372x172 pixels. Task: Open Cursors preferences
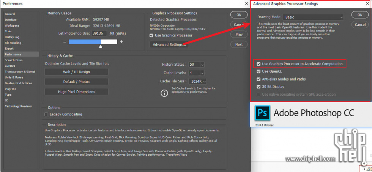point(10,66)
